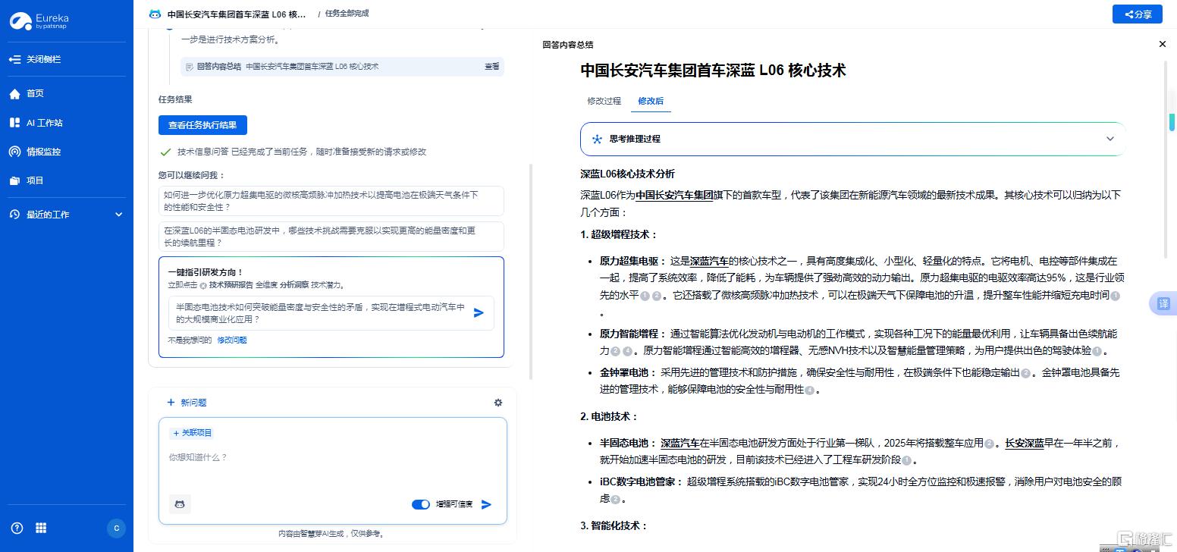Select suggested question about 半固态电池研发
Image resolution: width=1177 pixels, height=552 pixels.
[331, 237]
